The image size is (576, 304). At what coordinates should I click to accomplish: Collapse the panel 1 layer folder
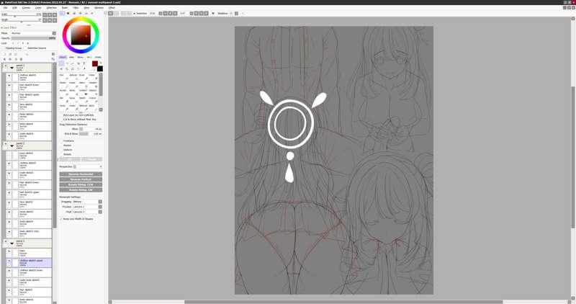click(12, 68)
